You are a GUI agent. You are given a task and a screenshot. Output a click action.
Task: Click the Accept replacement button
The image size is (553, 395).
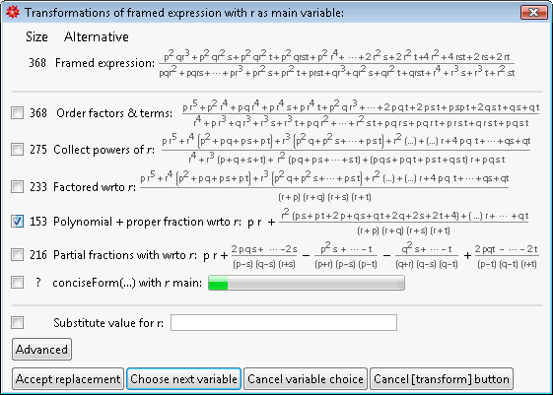(x=68, y=379)
